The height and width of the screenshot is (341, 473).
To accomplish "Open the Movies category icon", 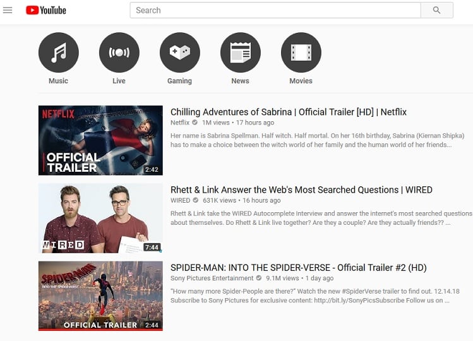I will click(x=301, y=52).
